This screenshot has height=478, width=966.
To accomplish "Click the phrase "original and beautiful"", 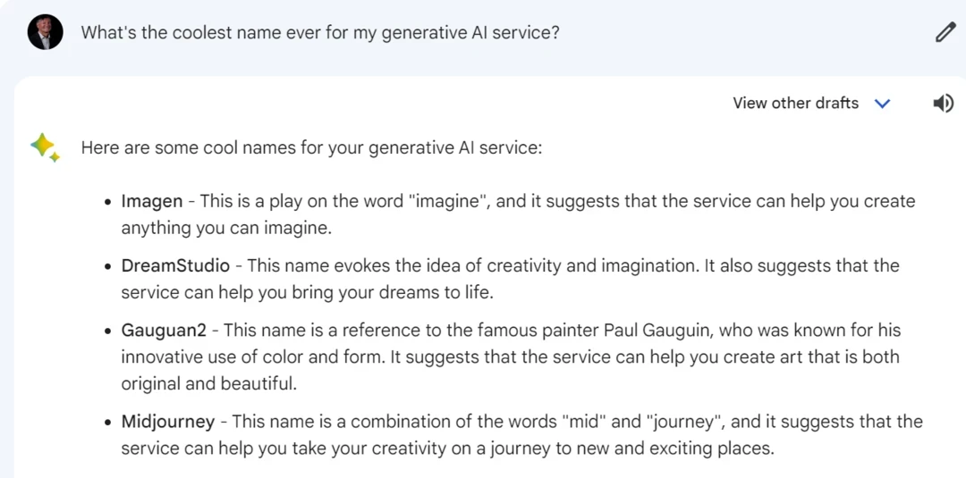I will 208,383.
